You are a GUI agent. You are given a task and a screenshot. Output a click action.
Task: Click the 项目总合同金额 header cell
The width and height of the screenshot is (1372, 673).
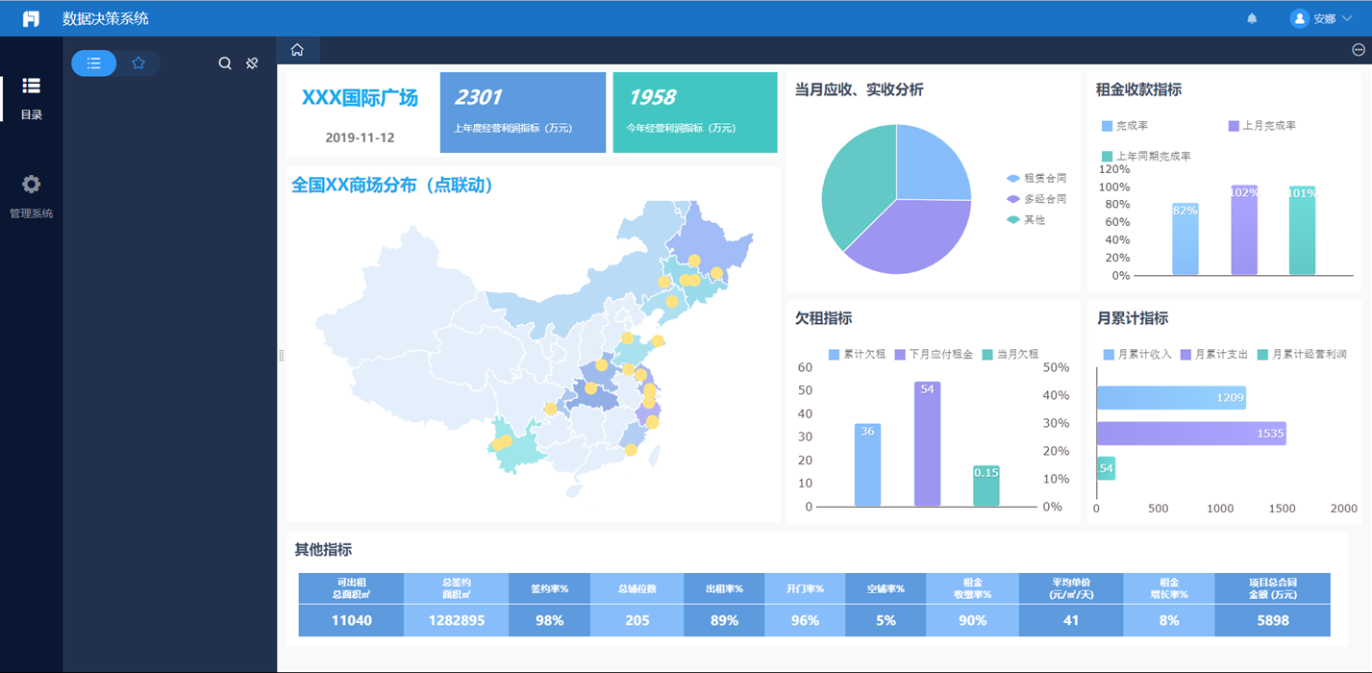click(1273, 588)
